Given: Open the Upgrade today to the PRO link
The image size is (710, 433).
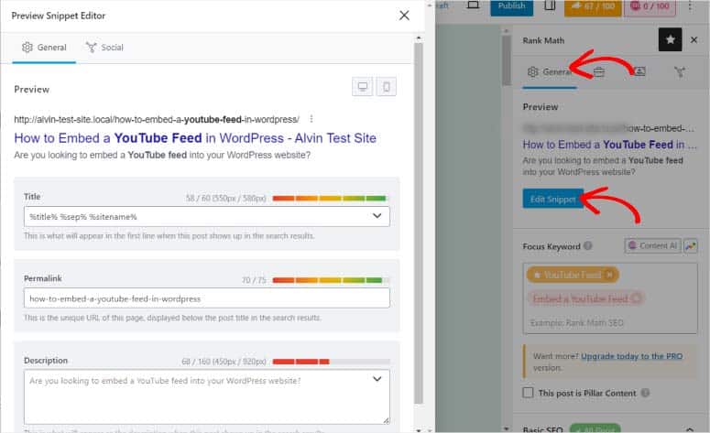Looking at the screenshot, I should (x=628, y=354).
